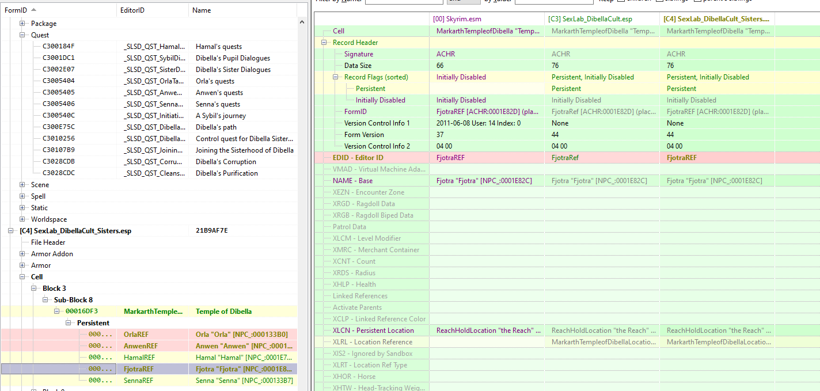Click the XMRC - Merchant Container row label
This screenshot has height=391, width=820.
pos(376,250)
